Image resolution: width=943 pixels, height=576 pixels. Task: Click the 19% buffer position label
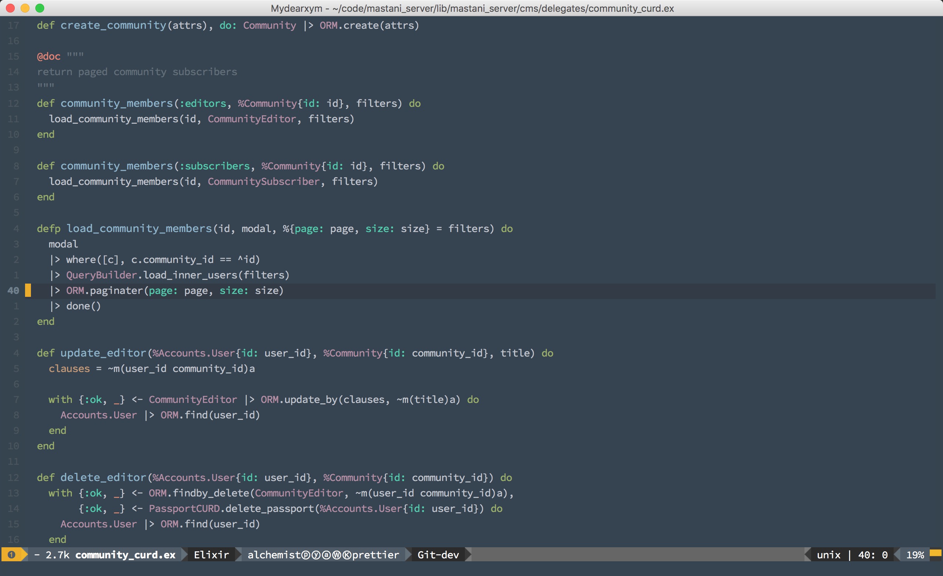click(915, 555)
